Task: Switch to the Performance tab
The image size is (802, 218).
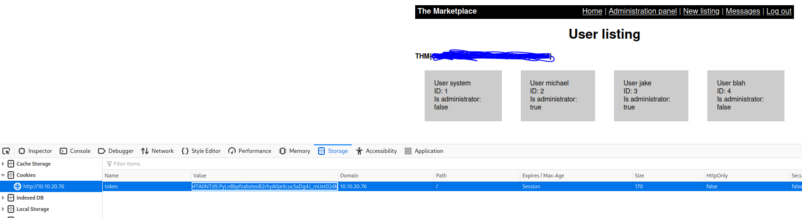Action: 250,151
